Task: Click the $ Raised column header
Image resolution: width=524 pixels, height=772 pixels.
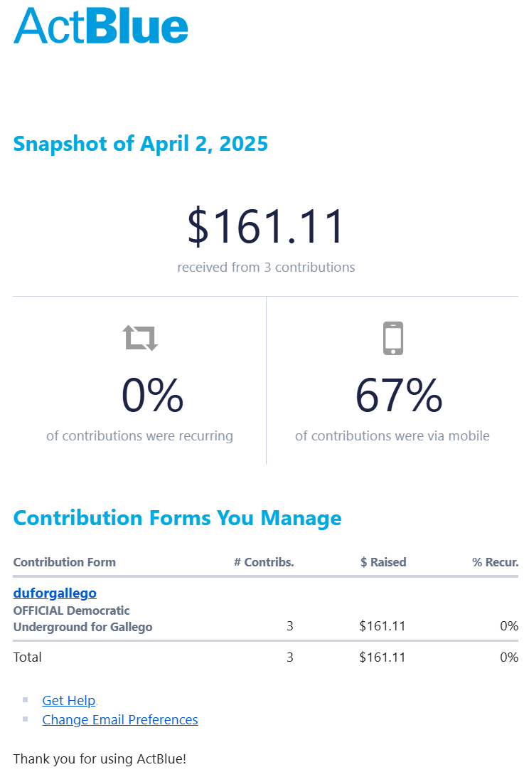Action: click(x=383, y=562)
